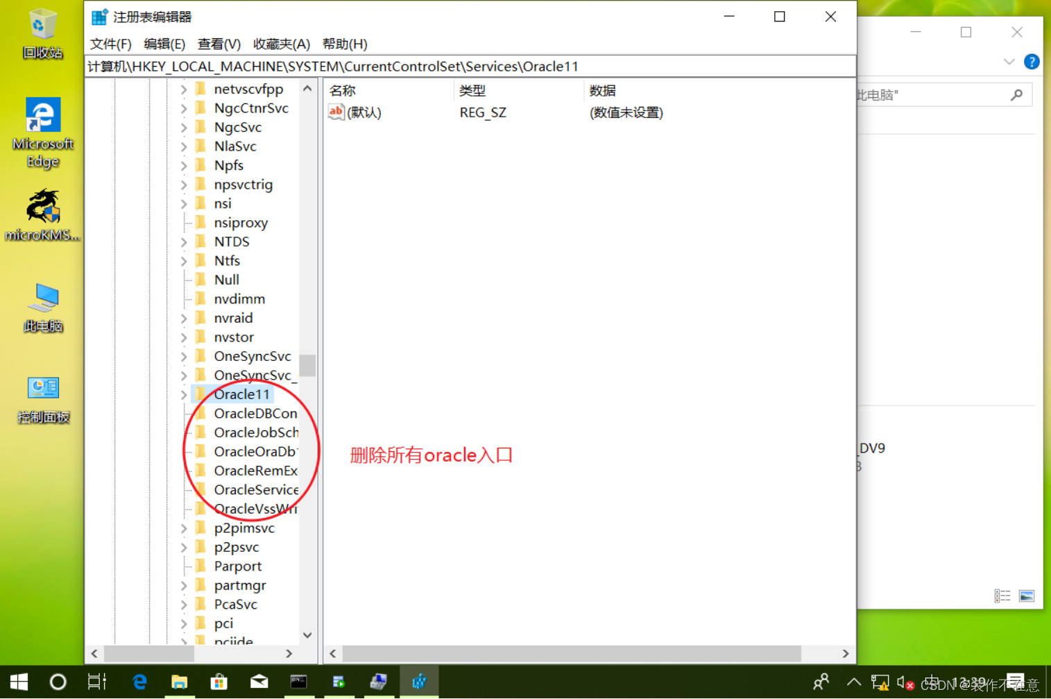Open the 此电脑 desktop icon
The height and width of the screenshot is (699, 1051).
click(x=43, y=308)
